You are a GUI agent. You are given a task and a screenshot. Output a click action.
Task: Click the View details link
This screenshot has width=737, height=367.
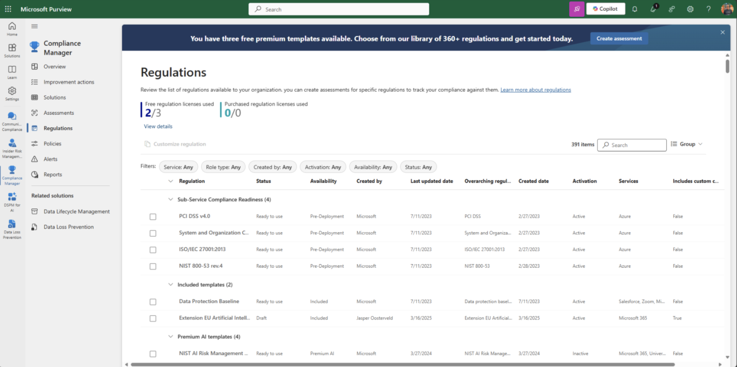point(158,127)
